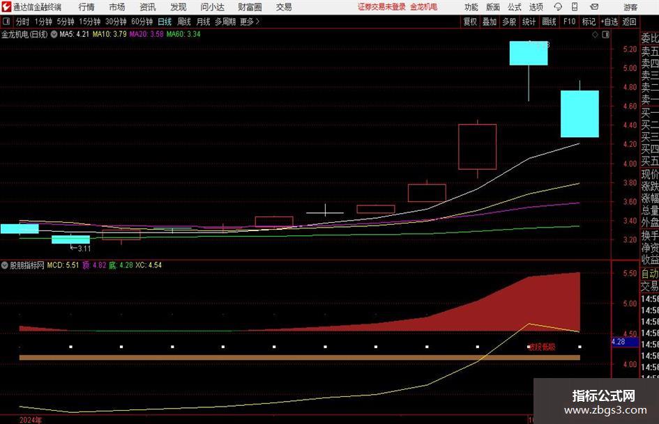659x424 pixels.
Task: Click the 游客 user account button
Action: 630,7
